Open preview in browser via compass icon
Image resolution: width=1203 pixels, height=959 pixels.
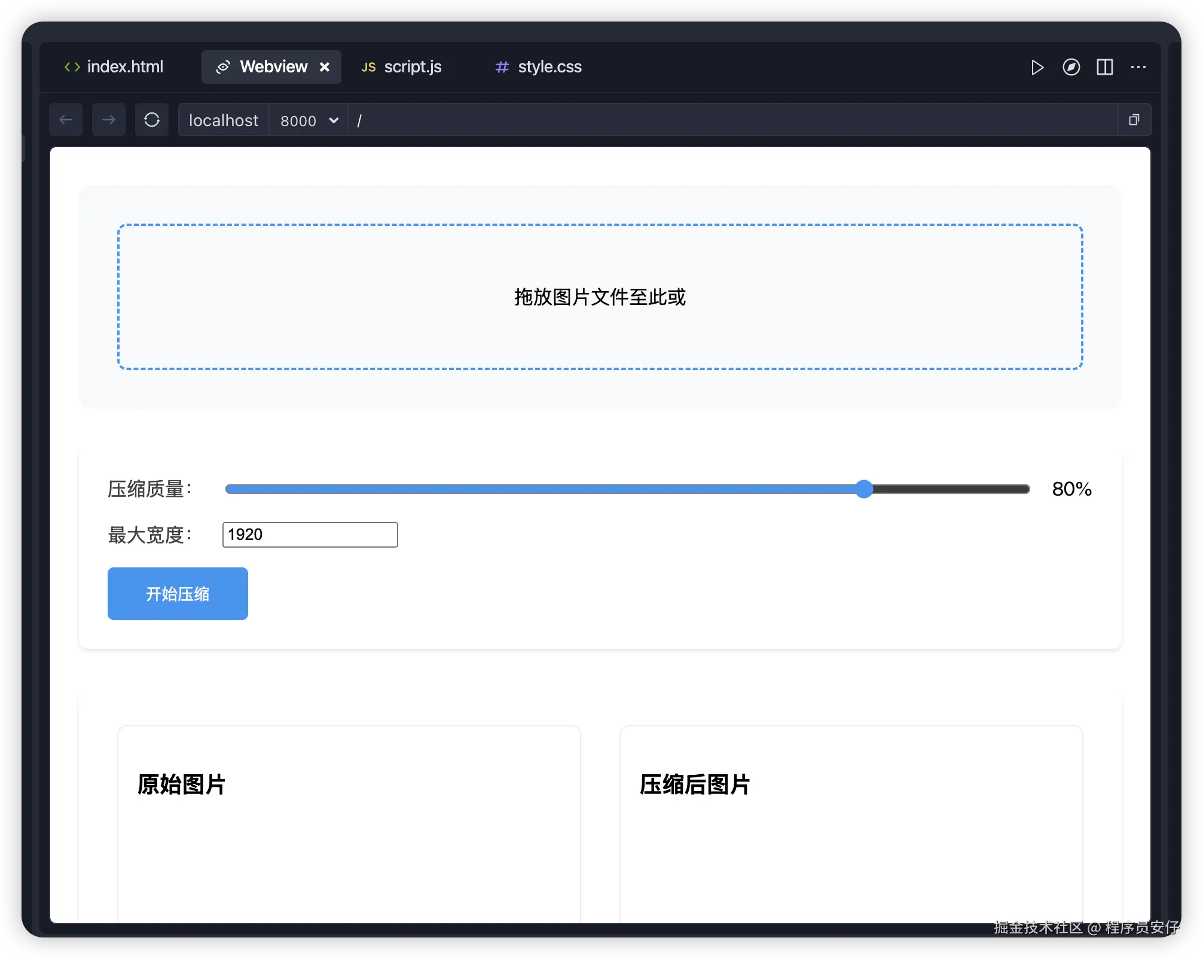(x=1071, y=66)
